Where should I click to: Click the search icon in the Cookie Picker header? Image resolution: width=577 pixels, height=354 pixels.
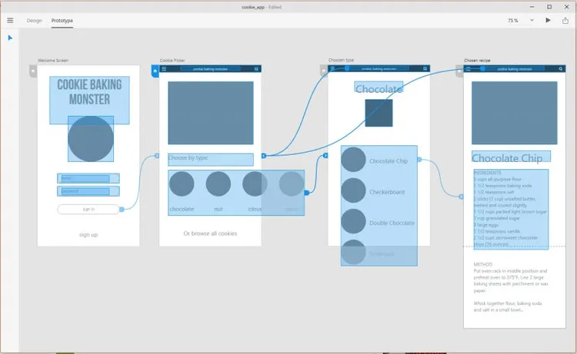click(x=256, y=68)
